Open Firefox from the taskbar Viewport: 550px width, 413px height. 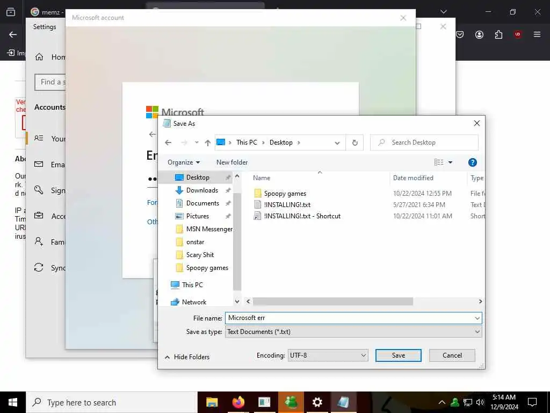(238, 402)
